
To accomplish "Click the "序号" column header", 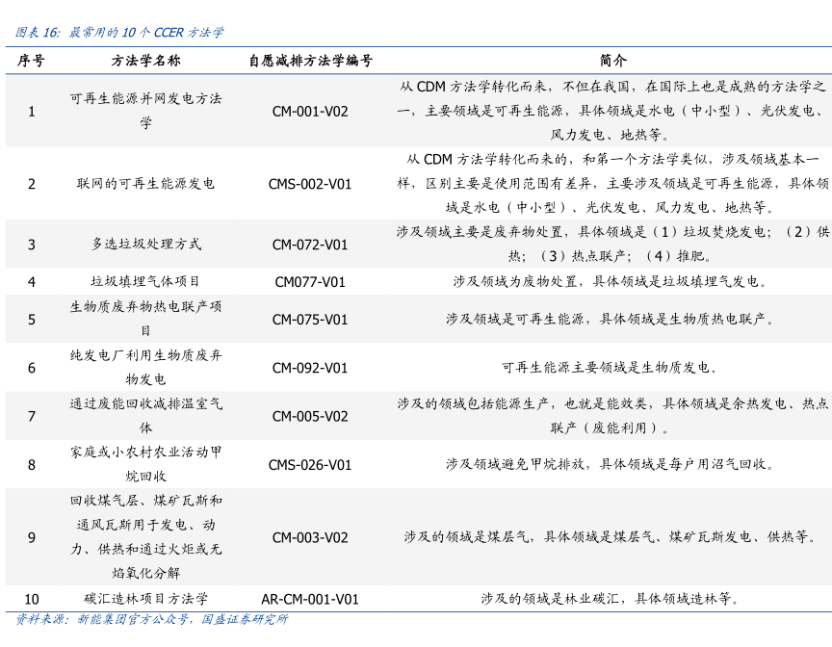I will (x=31, y=60).
